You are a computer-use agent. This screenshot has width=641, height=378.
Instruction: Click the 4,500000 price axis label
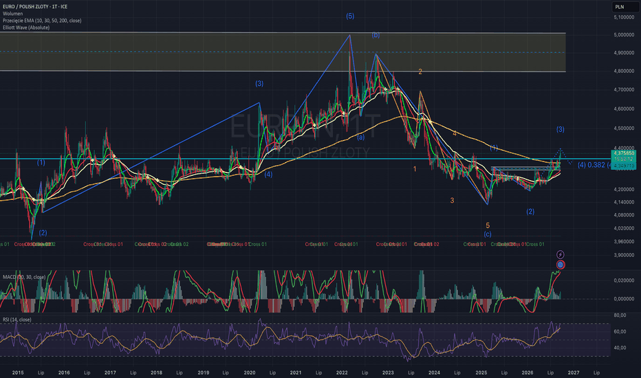(624, 129)
